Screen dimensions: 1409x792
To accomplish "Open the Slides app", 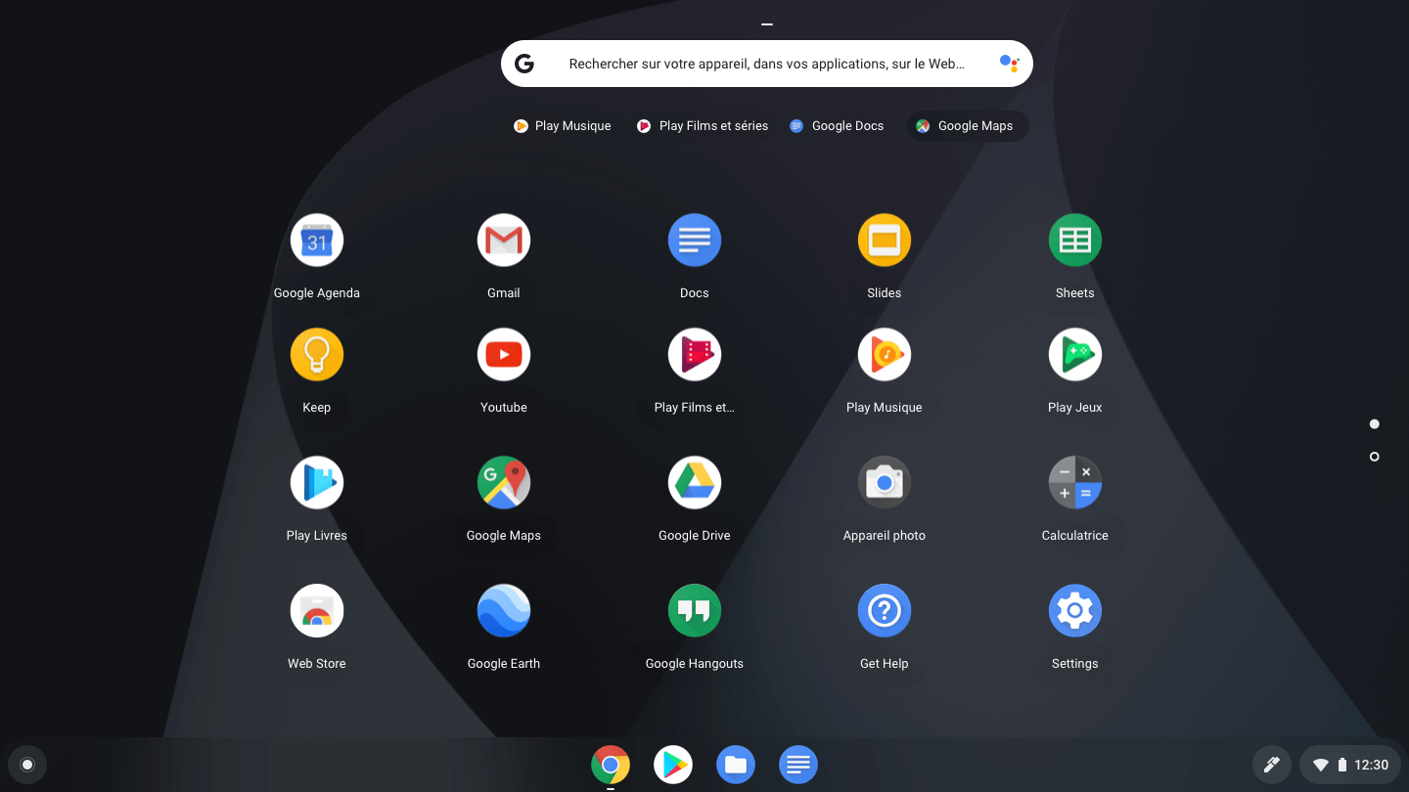I will tap(885, 241).
